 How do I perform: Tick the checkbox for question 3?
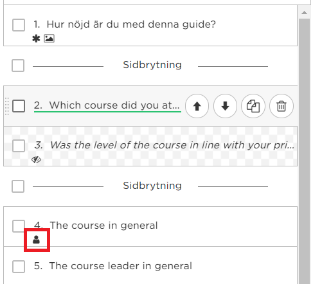click(x=19, y=146)
